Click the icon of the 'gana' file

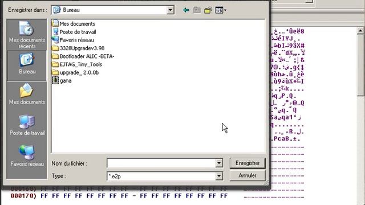click(55, 80)
